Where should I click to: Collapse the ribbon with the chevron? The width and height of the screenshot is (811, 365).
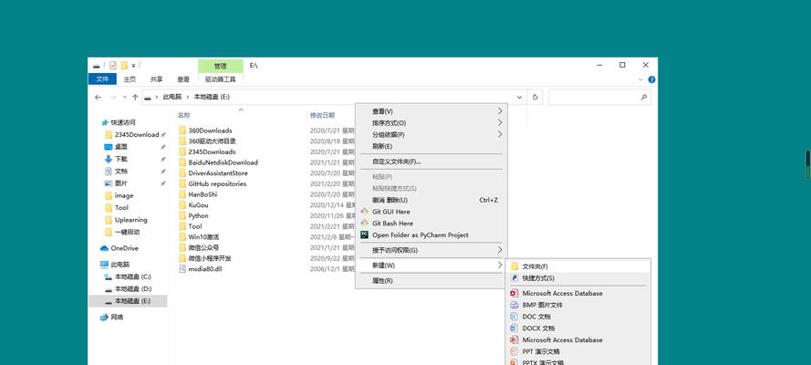(x=640, y=79)
